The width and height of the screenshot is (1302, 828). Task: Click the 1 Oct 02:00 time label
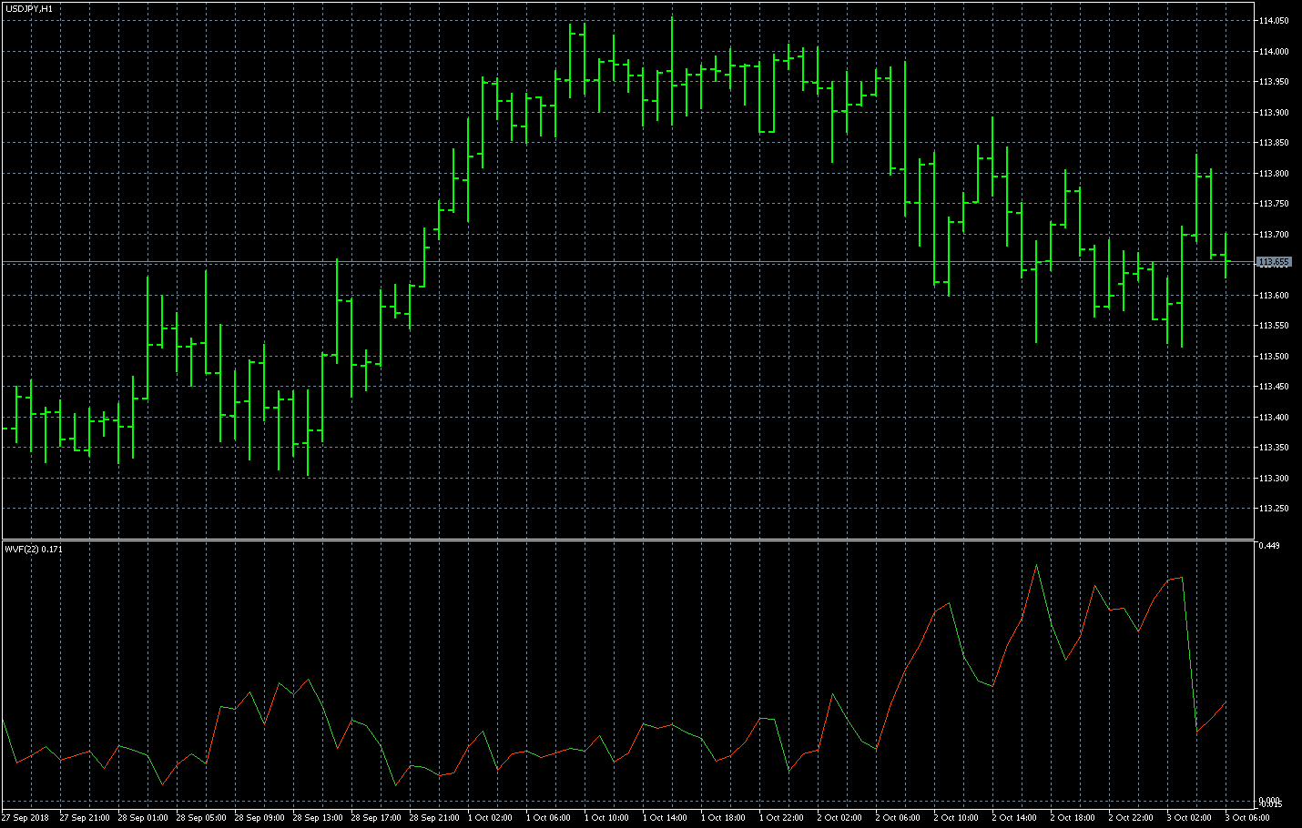coord(491,818)
